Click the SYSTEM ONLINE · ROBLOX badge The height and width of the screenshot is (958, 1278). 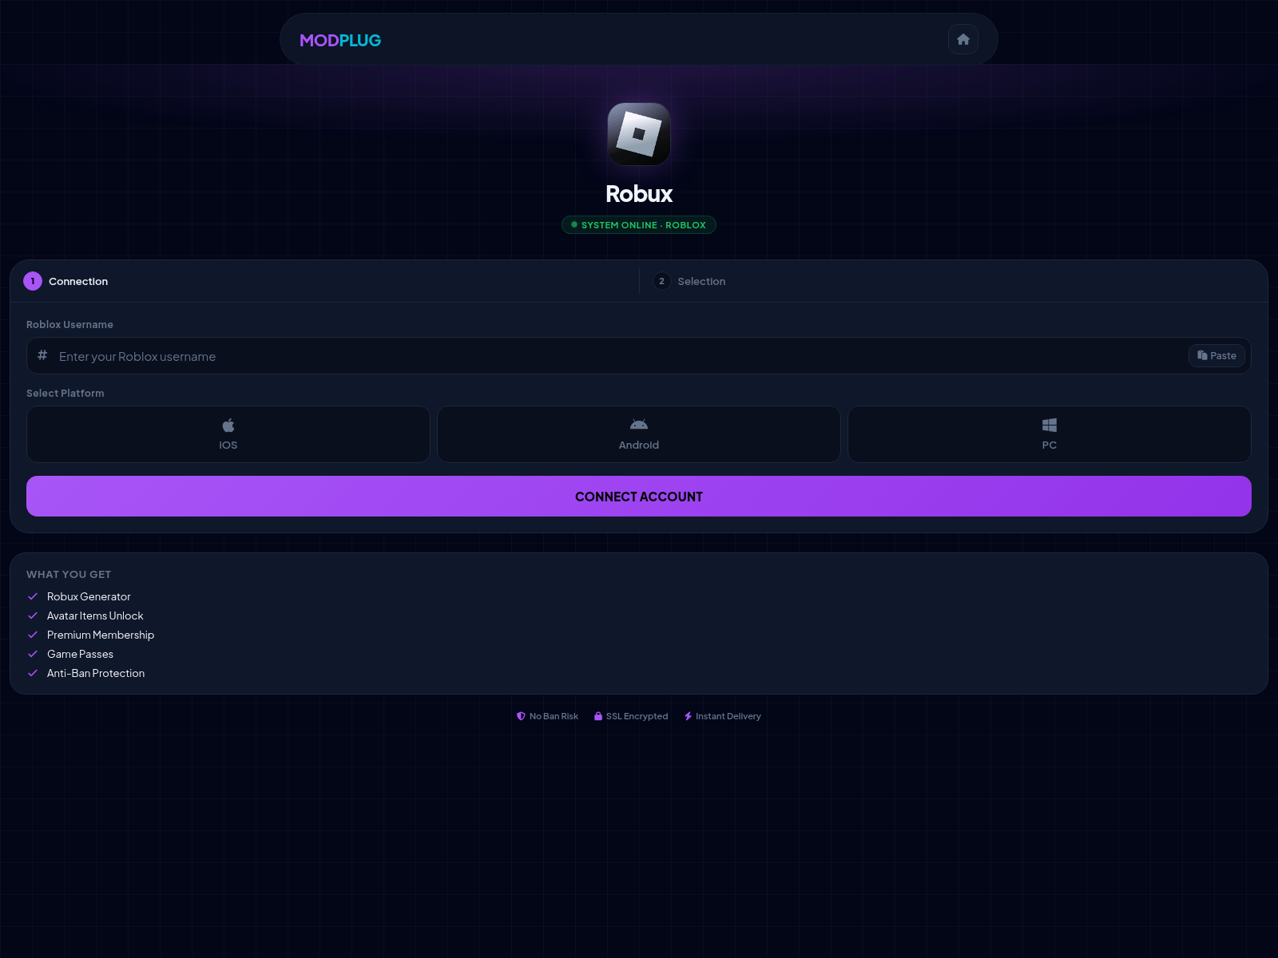tap(639, 225)
